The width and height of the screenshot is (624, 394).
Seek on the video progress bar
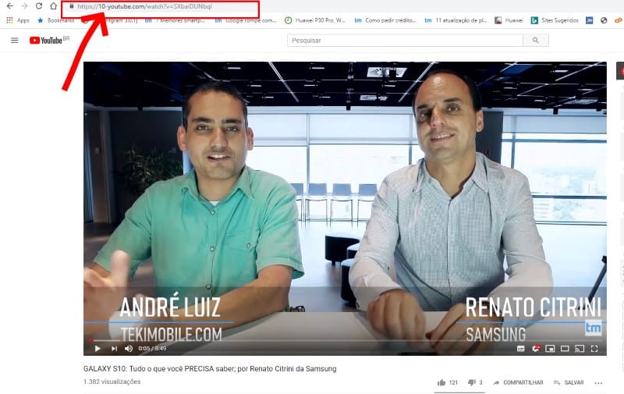(345, 341)
